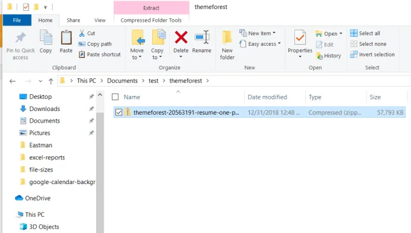411x233 pixels.
Task: Click Invert selection in ribbon
Action: click(x=372, y=54)
